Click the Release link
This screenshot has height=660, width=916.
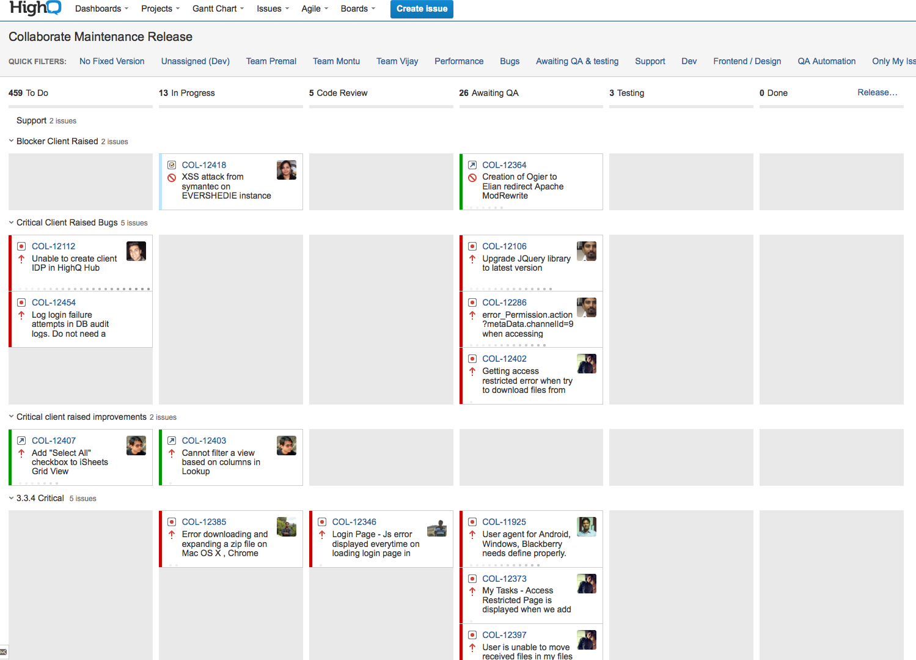[878, 92]
